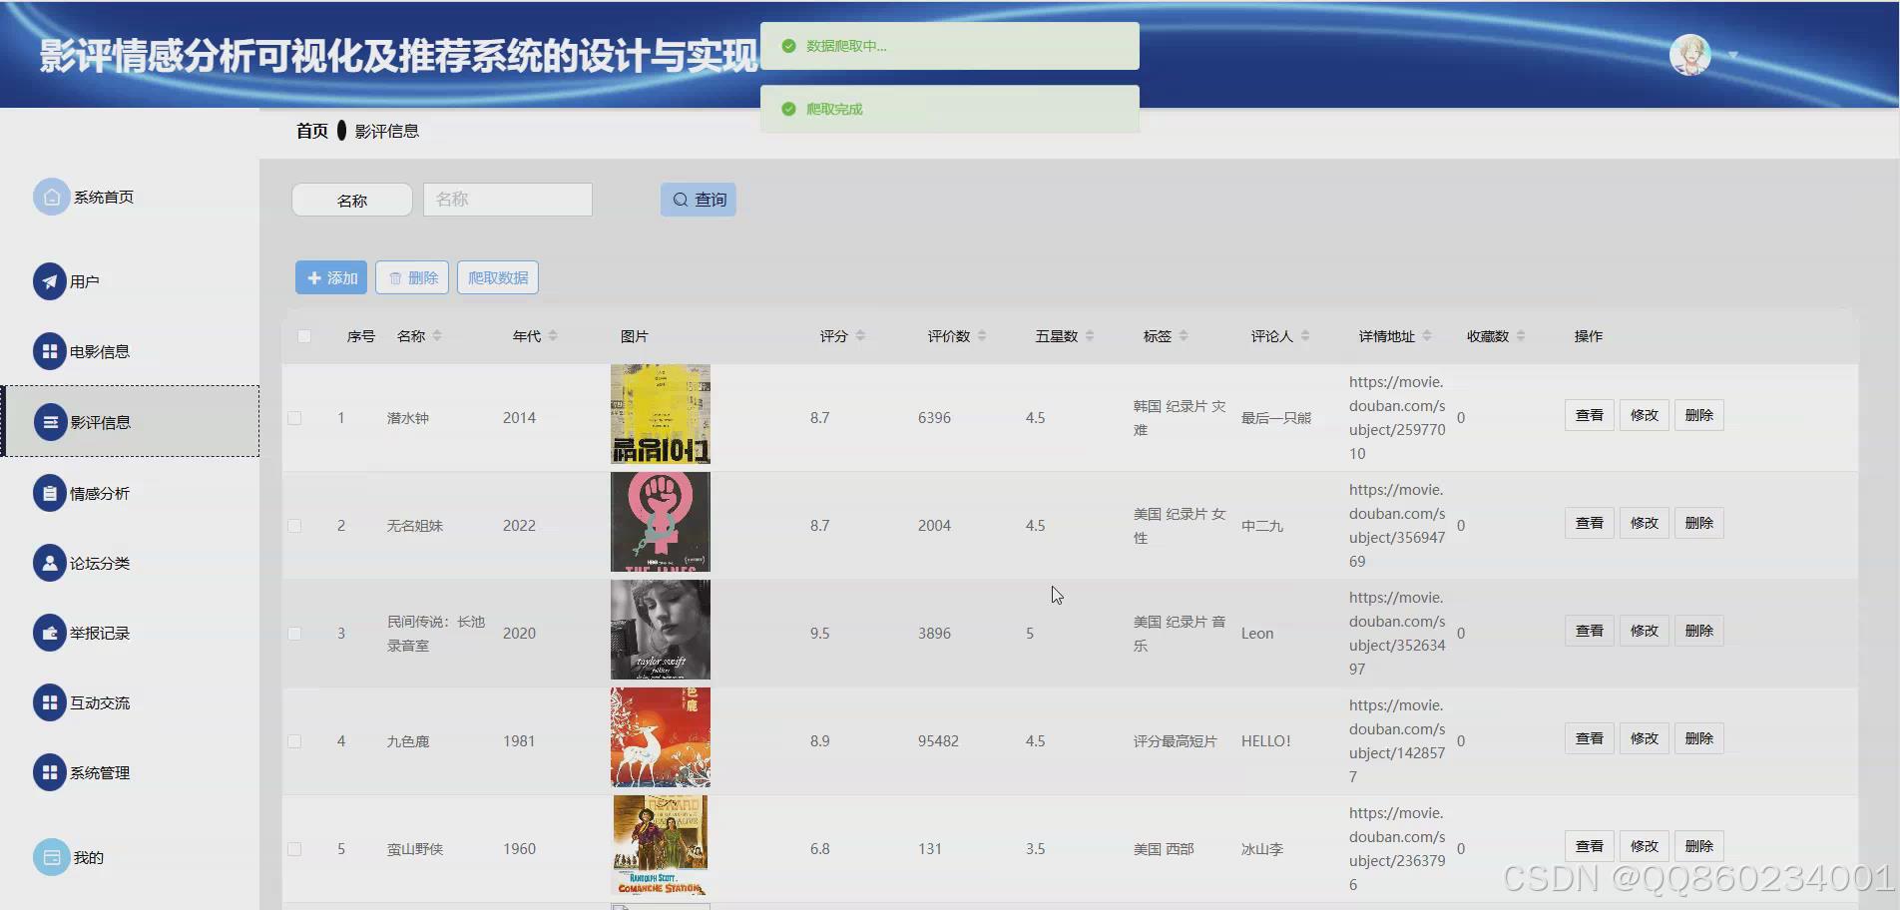Sort table by 评价数 column arrows
1900x910 pixels.
[x=982, y=336]
